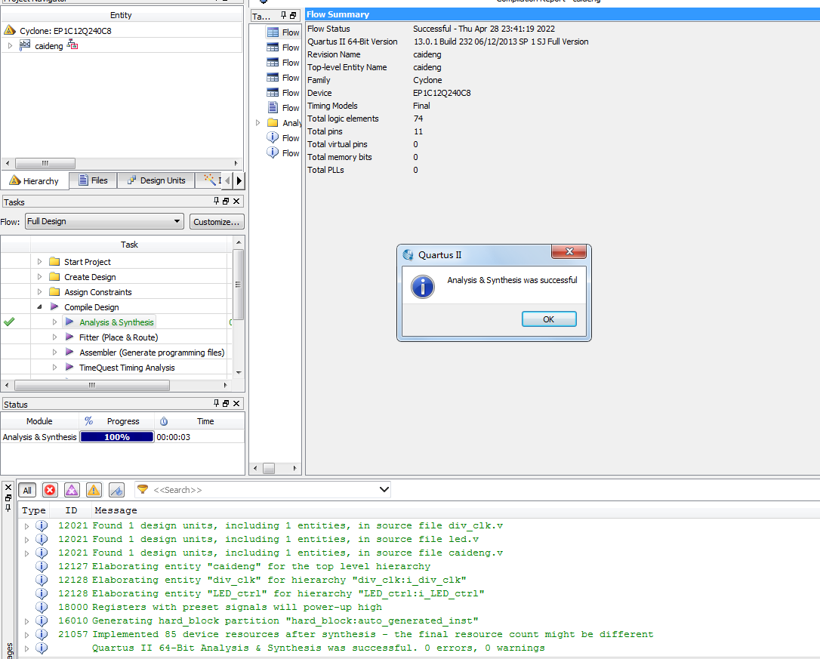Click the info icon in the dialog
This screenshot has height=659, width=820.
(x=423, y=286)
